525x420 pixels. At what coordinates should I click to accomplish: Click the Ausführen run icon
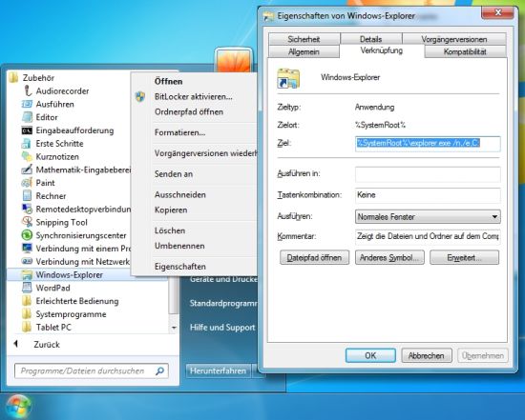pyautogui.click(x=27, y=104)
